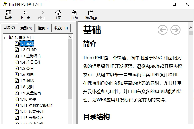Click the circular previous-page arrow in the content pane
This screenshot has width=194, height=129.
163,30
